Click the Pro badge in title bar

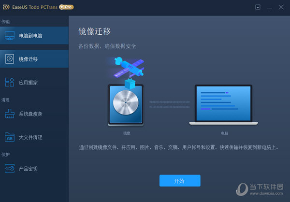[66, 7]
